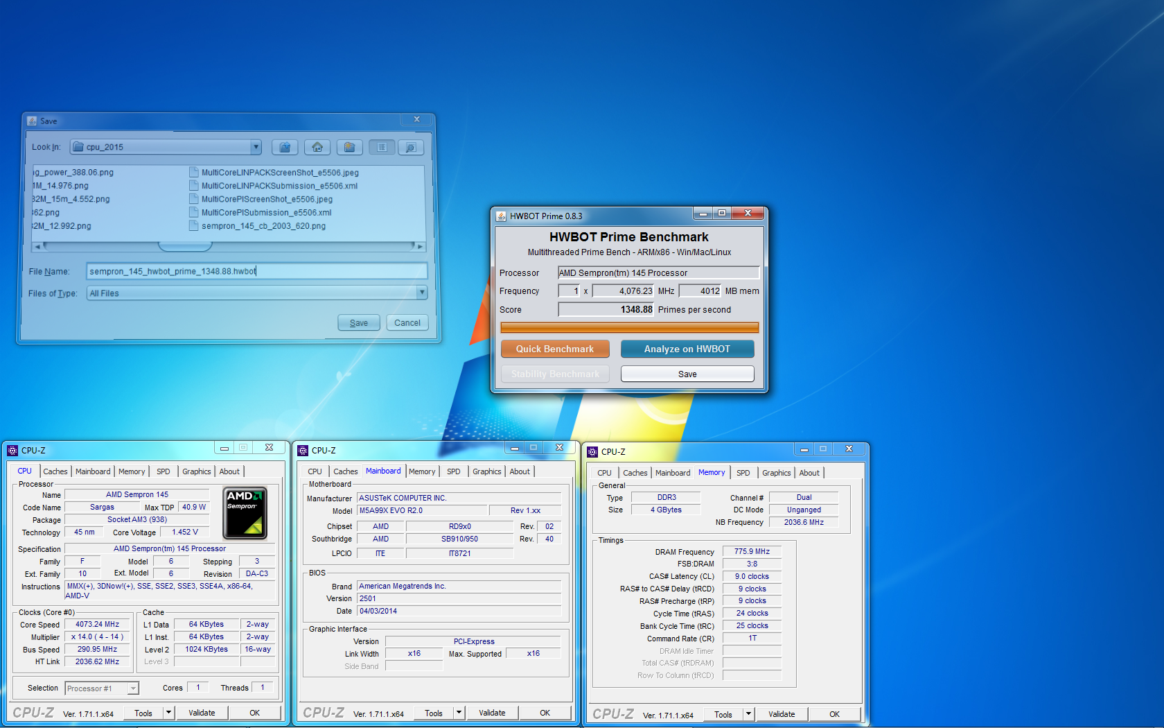The image size is (1164, 728).
Task: Click Quick Benchmark button
Action: coord(555,349)
